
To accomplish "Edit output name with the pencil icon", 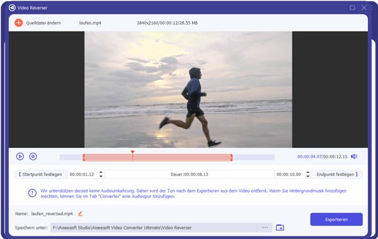I will pos(80,213).
